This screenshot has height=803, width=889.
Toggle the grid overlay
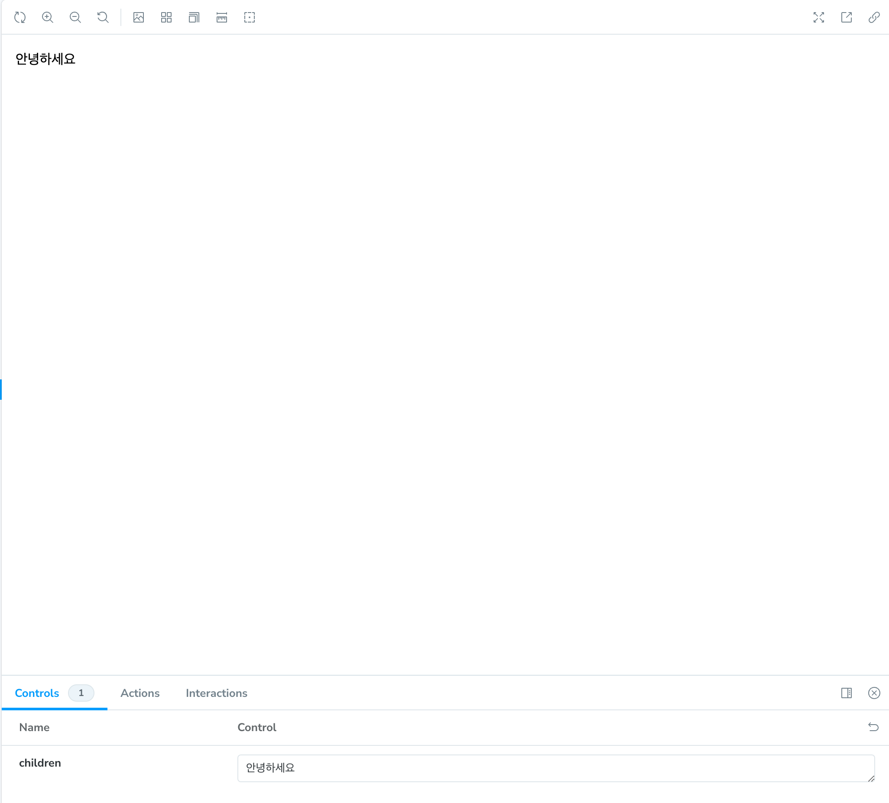tap(166, 18)
